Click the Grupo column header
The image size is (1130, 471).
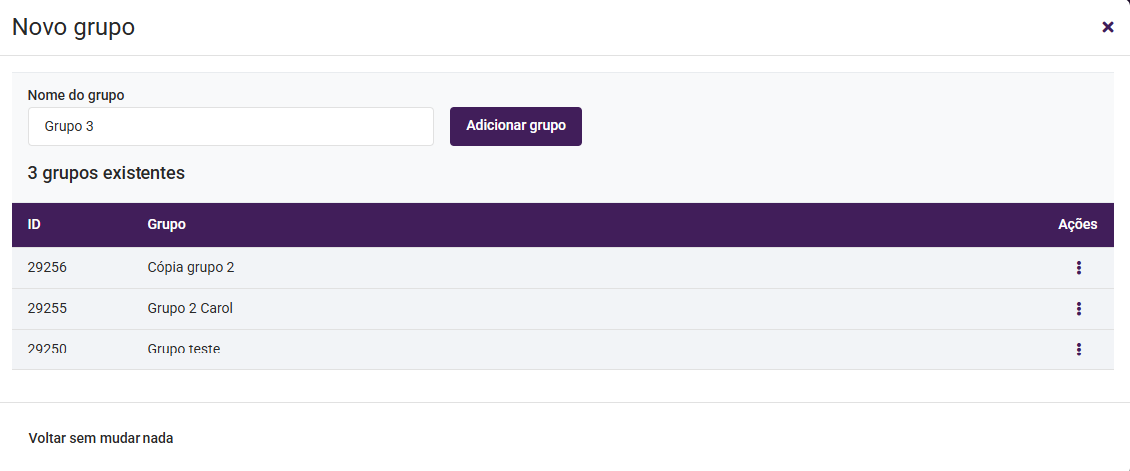click(x=166, y=224)
